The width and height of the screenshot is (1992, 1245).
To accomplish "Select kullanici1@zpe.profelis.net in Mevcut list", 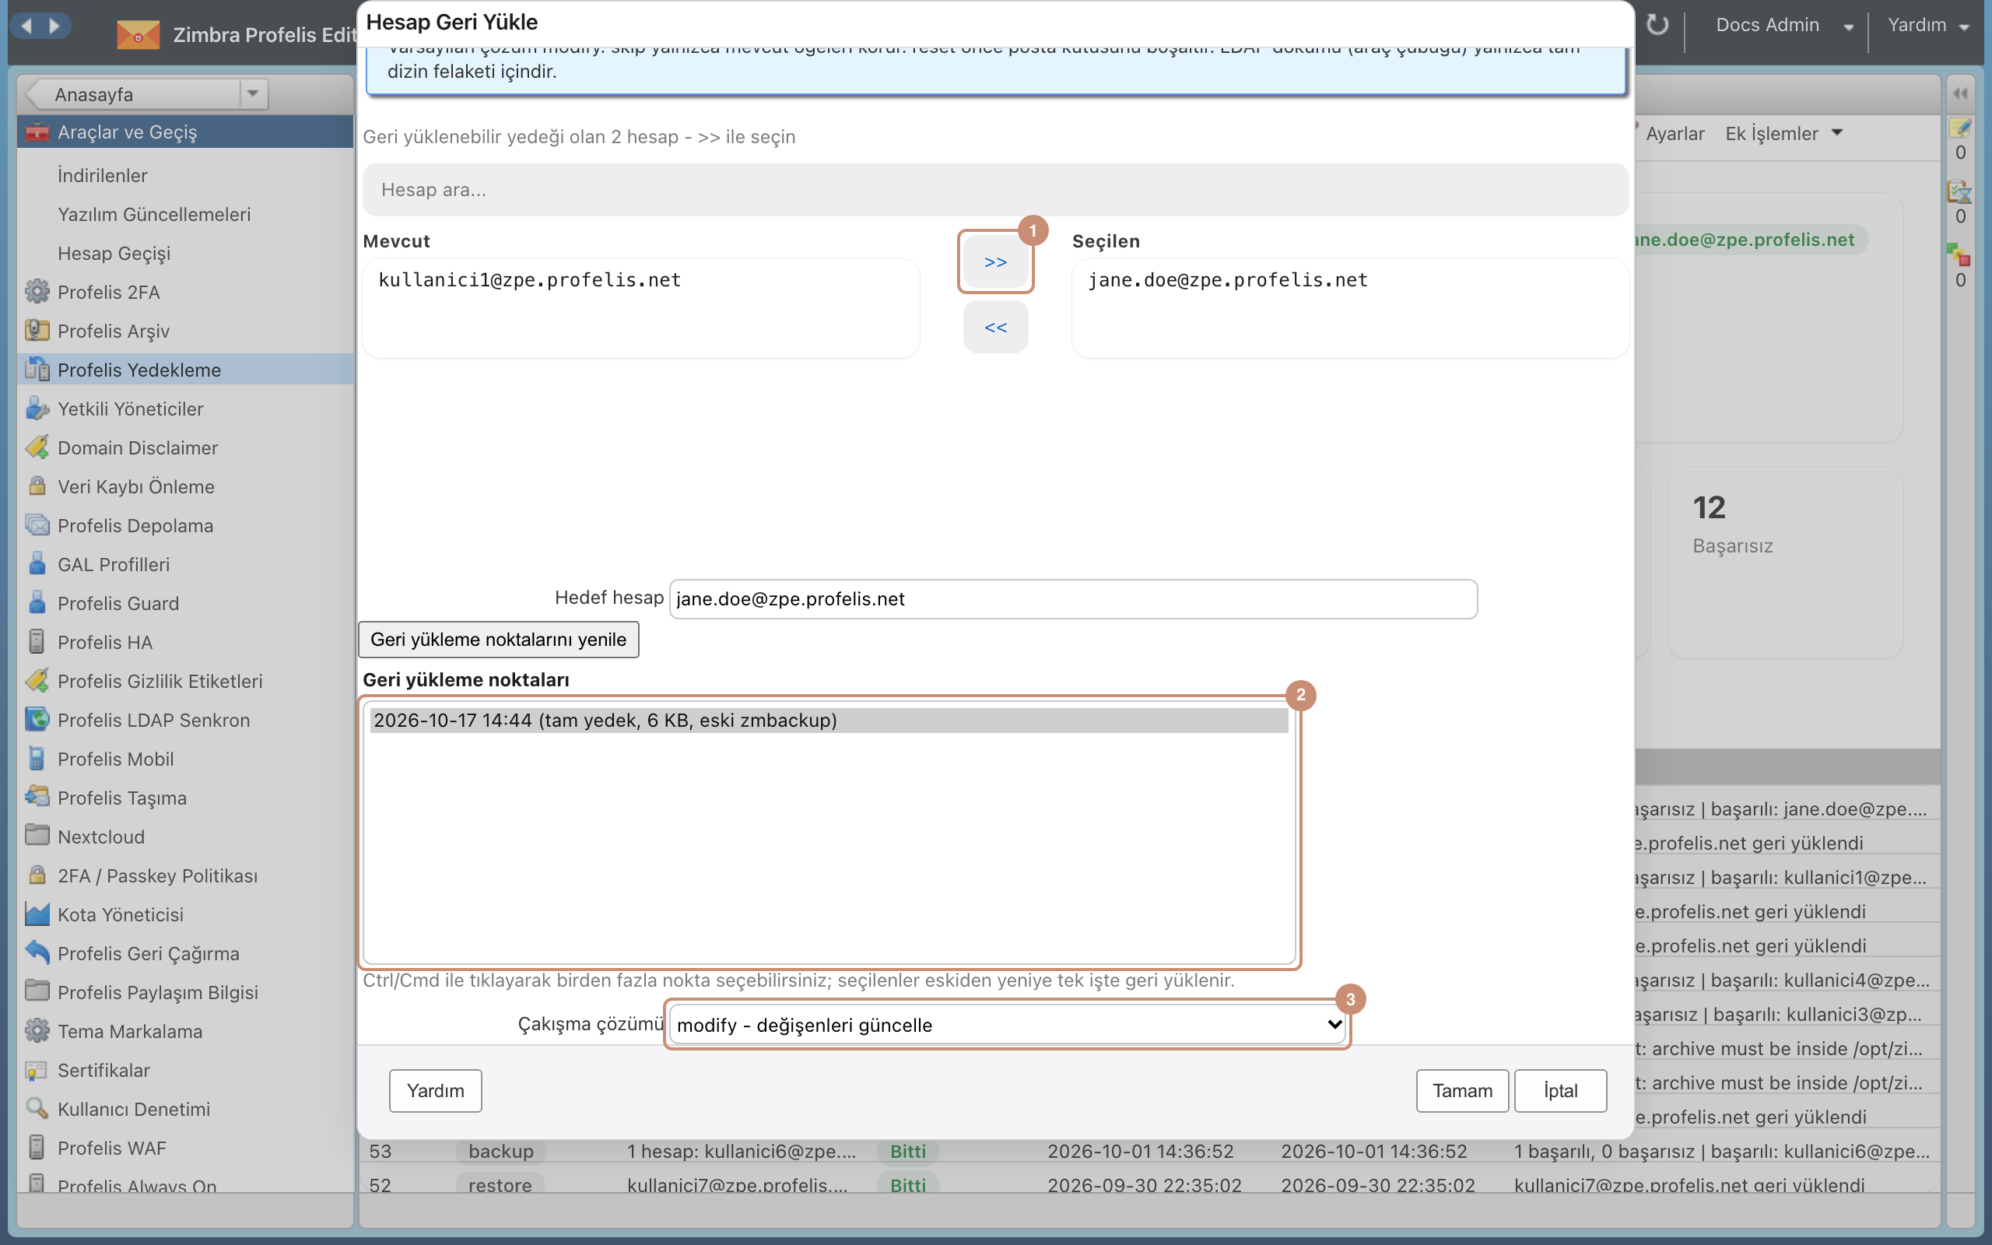I will tap(529, 280).
